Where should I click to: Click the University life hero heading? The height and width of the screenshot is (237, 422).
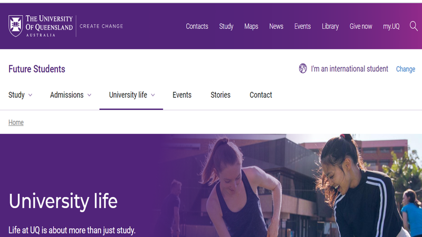point(63,201)
